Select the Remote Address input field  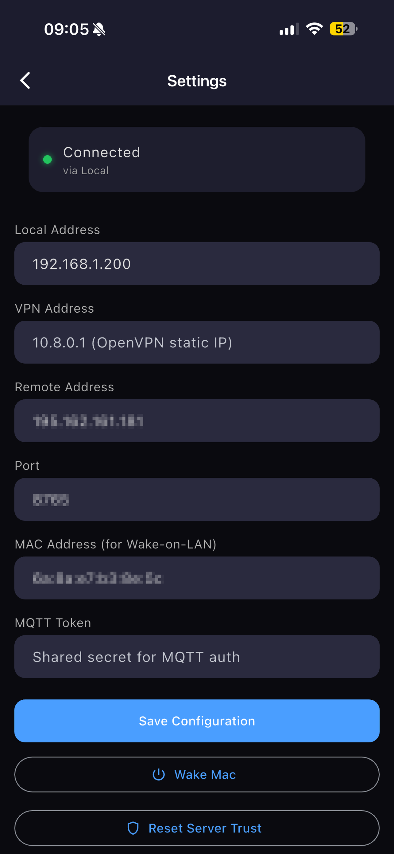pyautogui.click(x=197, y=421)
